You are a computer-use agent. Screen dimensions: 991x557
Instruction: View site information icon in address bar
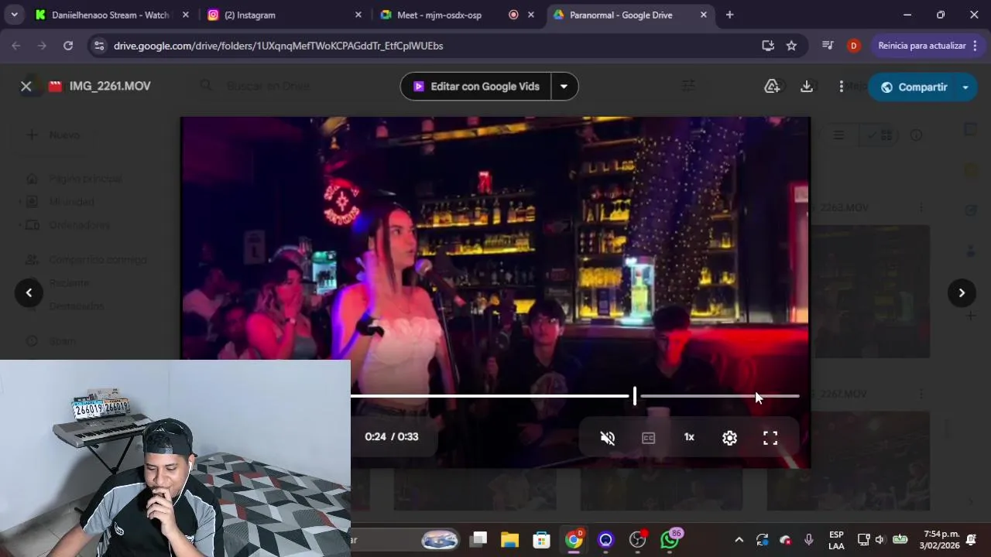point(98,46)
